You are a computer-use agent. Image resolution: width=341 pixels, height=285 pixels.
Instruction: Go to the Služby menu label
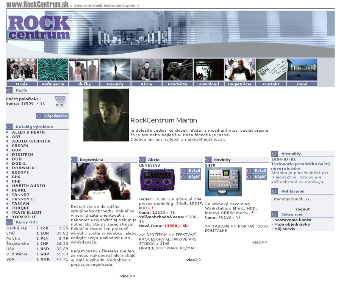(84, 84)
